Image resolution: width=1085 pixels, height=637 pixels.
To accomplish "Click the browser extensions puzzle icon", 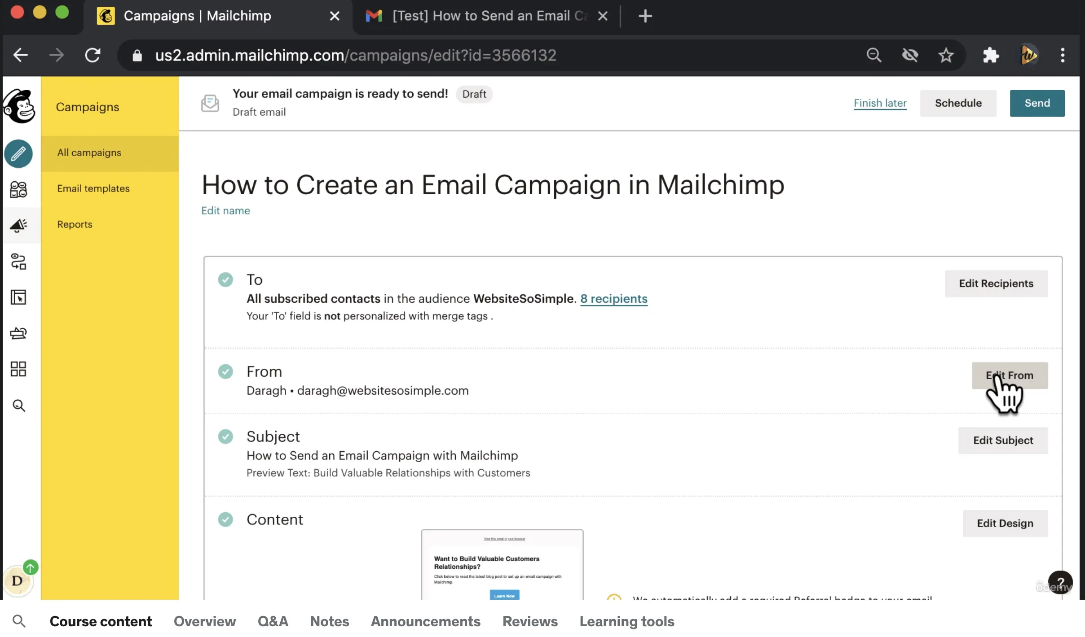I will (x=990, y=55).
